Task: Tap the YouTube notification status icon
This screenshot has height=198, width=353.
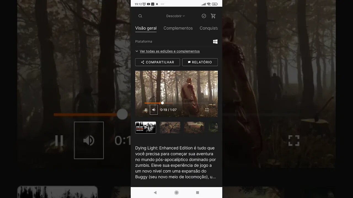Action: tap(148, 4)
